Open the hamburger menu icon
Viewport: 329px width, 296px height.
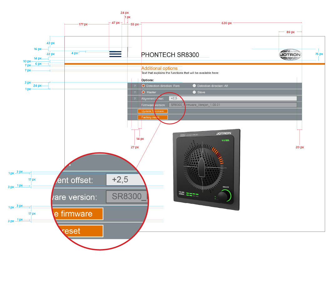[x=115, y=54]
